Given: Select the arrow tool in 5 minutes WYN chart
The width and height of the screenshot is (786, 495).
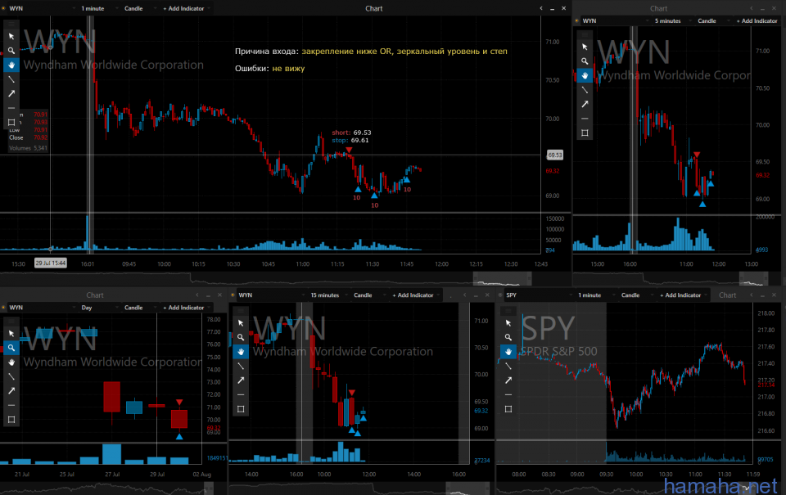Looking at the screenshot, I should click(x=585, y=104).
